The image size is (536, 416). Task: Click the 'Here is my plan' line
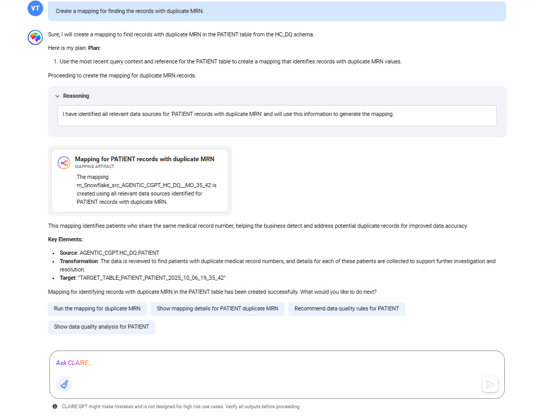pyautogui.click(x=74, y=48)
